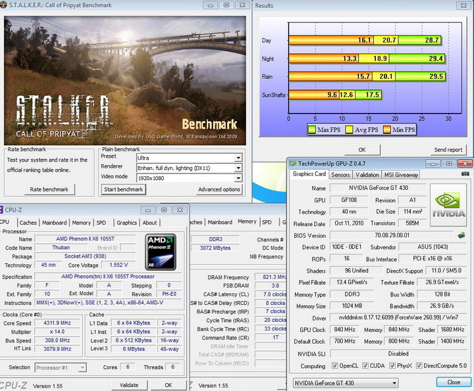The height and width of the screenshot is (391, 474).
Task: Switch to the Sensors tab in GPU-Z
Action: (340, 175)
